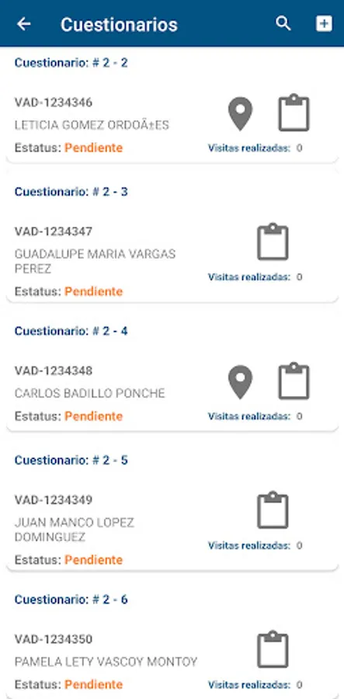Open the Cuestionario # 2 - 6 card
This screenshot has width=344, height=699.
click(172, 641)
